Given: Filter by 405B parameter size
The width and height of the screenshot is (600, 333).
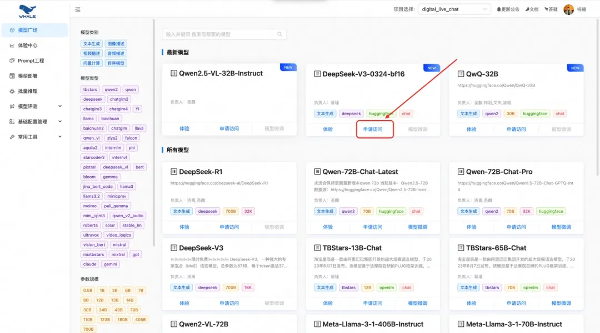Looking at the screenshot, I should pyautogui.click(x=141, y=320).
